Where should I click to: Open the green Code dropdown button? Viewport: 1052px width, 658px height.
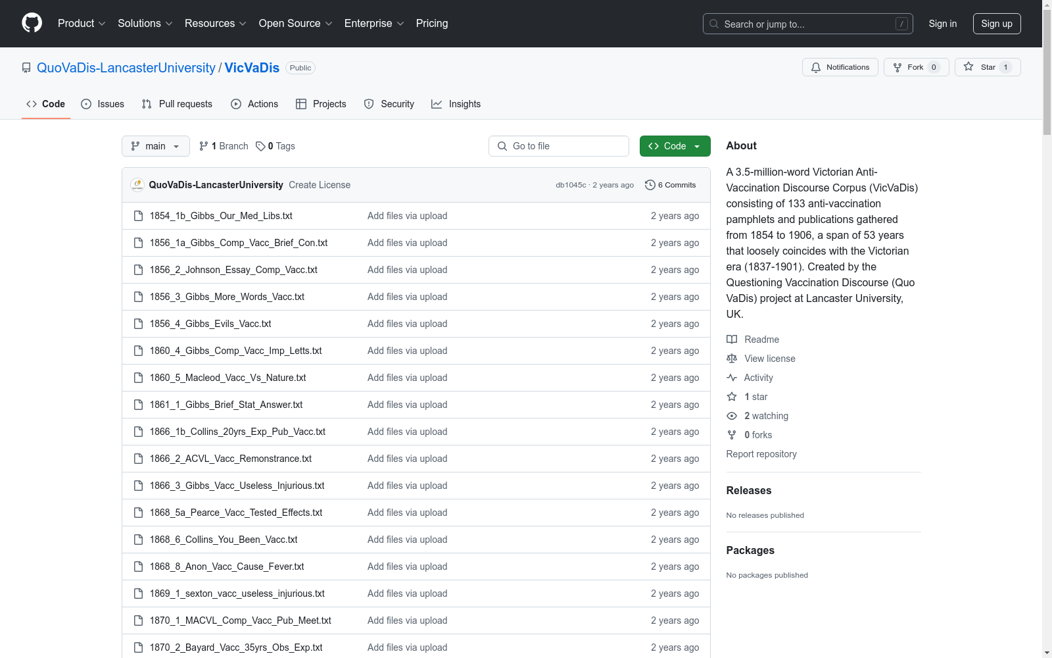[675, 146]
